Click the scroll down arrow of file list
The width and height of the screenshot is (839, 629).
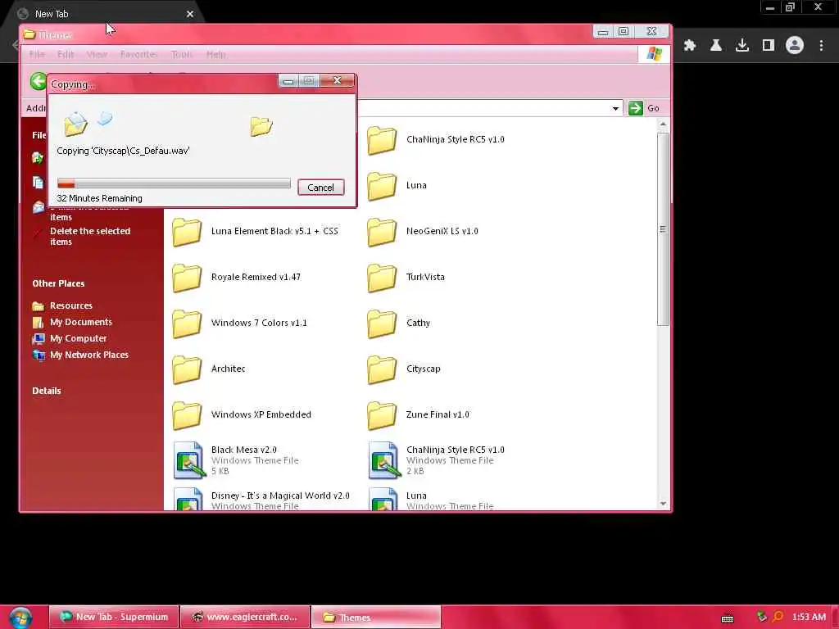pos(663,504)
